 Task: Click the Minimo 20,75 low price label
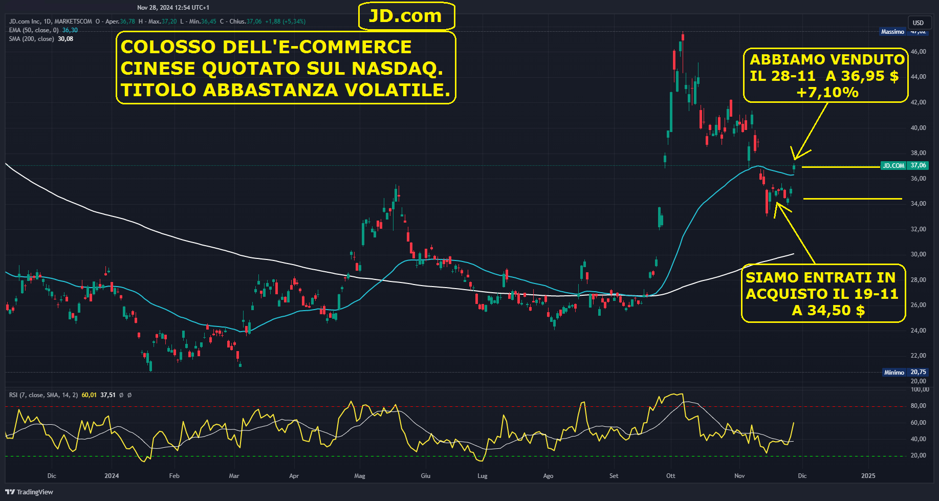905,372
